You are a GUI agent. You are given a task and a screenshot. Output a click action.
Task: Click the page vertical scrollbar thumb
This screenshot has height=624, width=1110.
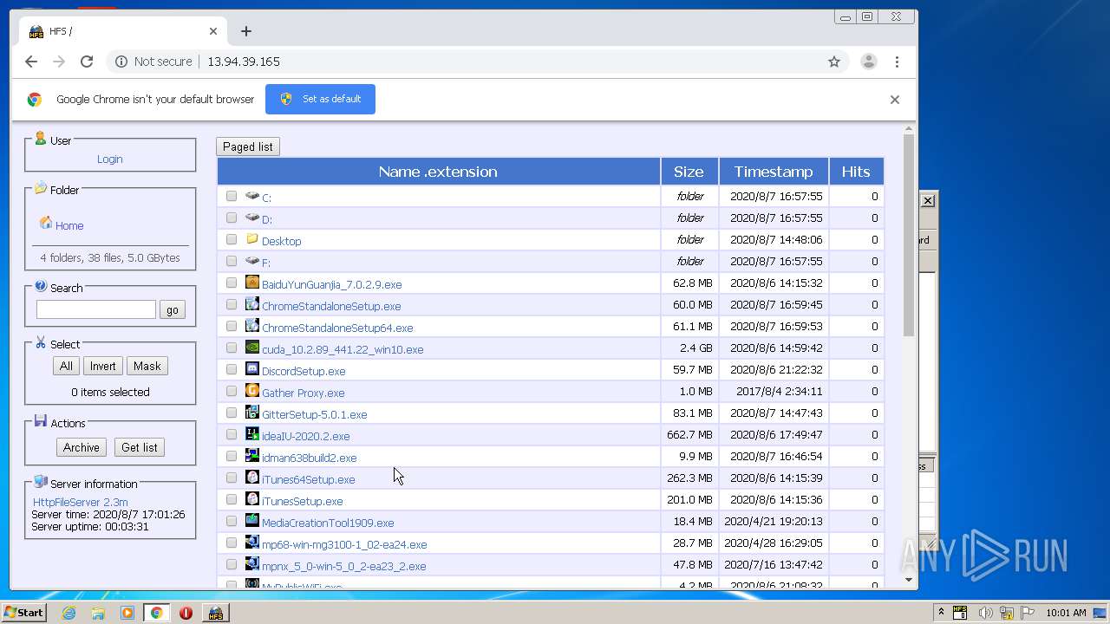[x=909, y=236]
